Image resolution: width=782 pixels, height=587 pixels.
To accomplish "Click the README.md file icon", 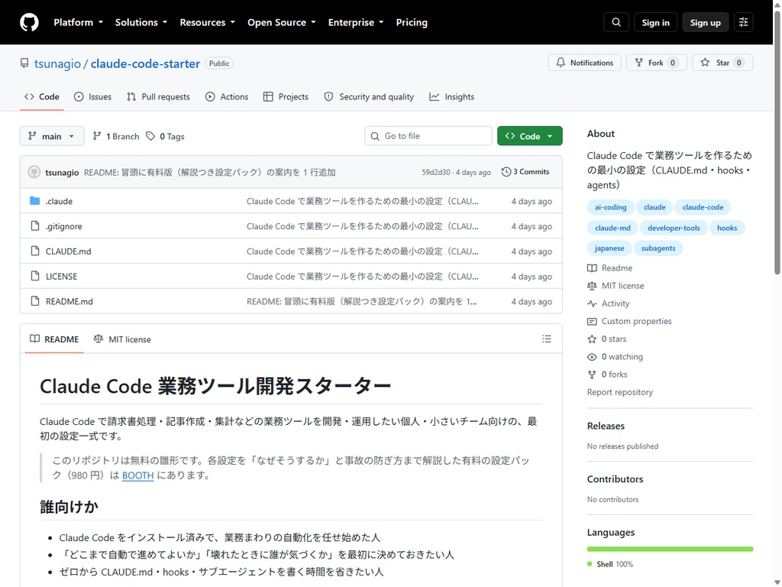I will point(35,301).
